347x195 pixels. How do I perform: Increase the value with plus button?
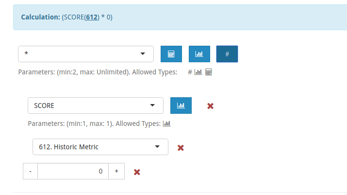[116, 171]
